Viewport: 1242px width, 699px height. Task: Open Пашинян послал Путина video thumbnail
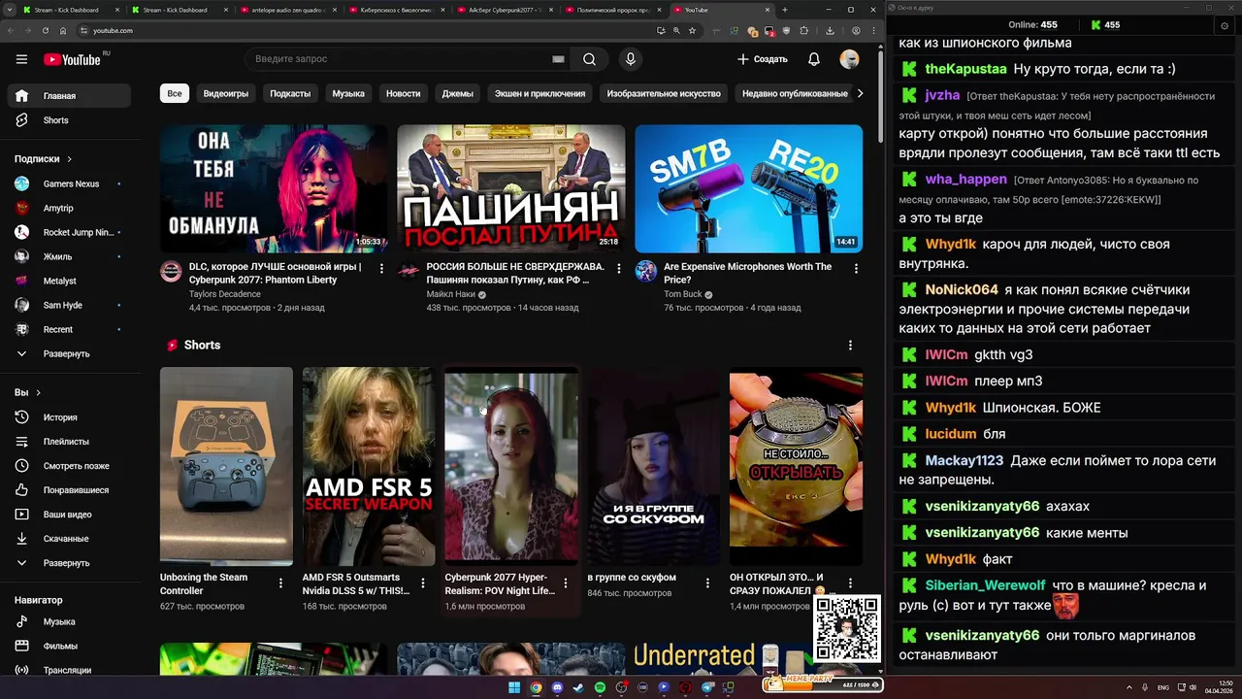click(511, 188)
